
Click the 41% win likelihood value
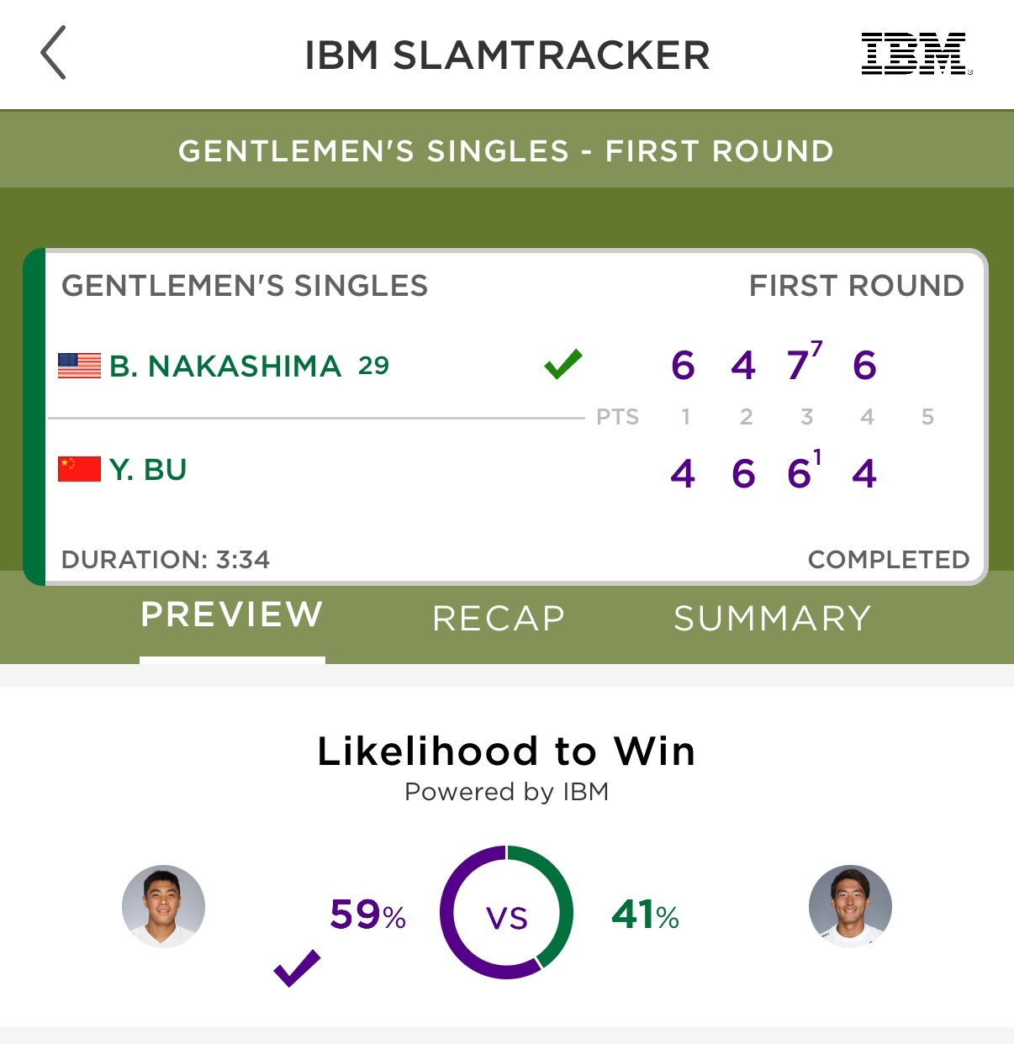[646, 915]
